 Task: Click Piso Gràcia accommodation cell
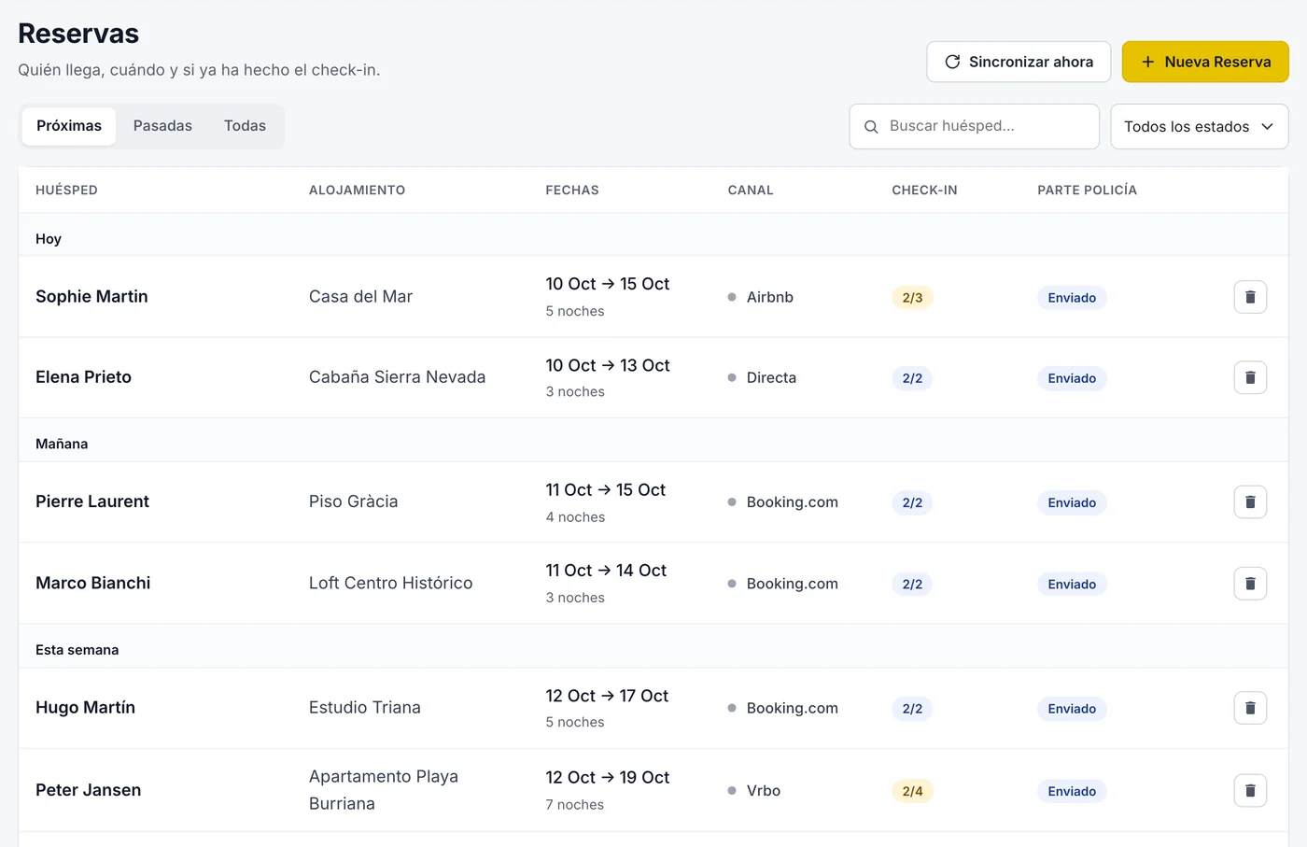[353, 501]
